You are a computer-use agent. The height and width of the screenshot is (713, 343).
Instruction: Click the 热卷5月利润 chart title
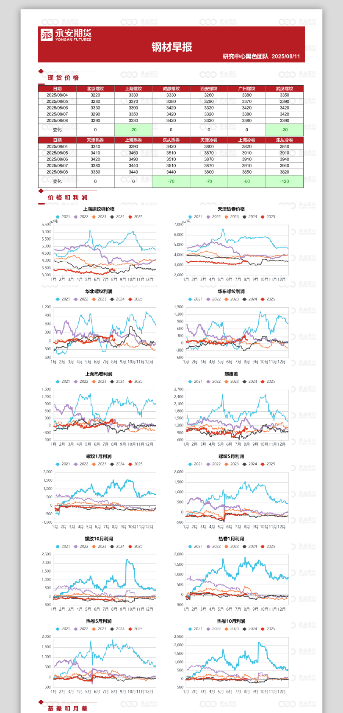pos(99,621)
